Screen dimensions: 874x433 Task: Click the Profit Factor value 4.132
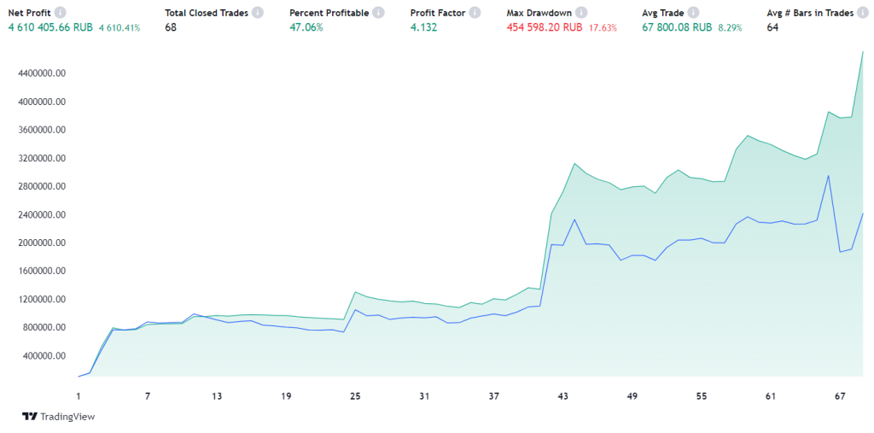pyautogui.click(x=423, y=27)
